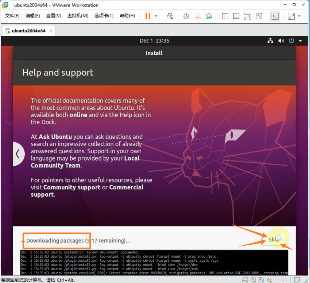Click the '要返回到您的计算机' status bar hint
The width and height of the screenshot is (310, 283).
[x=38, y=280]
